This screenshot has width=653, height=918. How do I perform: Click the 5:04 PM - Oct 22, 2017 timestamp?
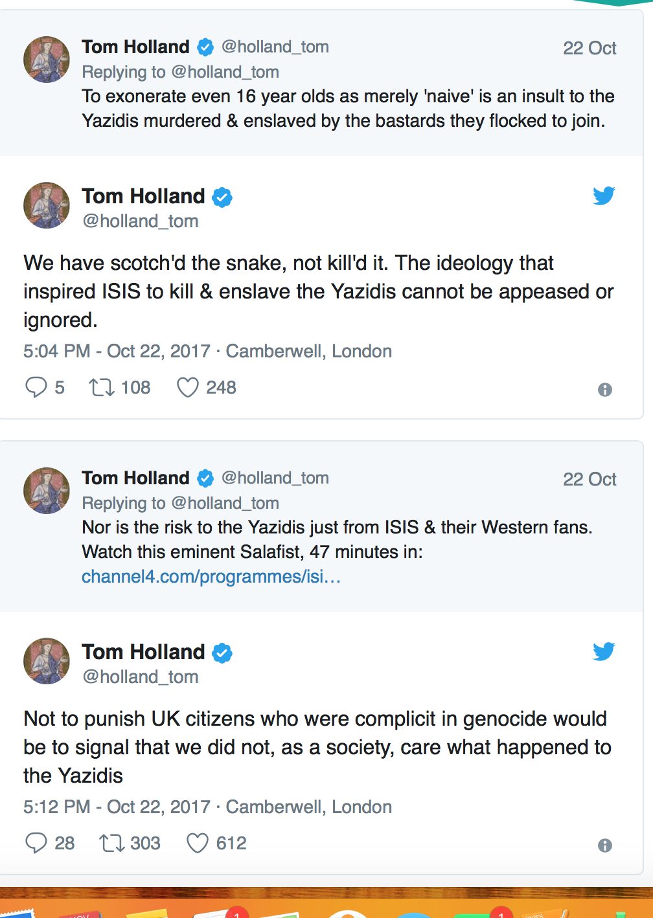[117, 351]
